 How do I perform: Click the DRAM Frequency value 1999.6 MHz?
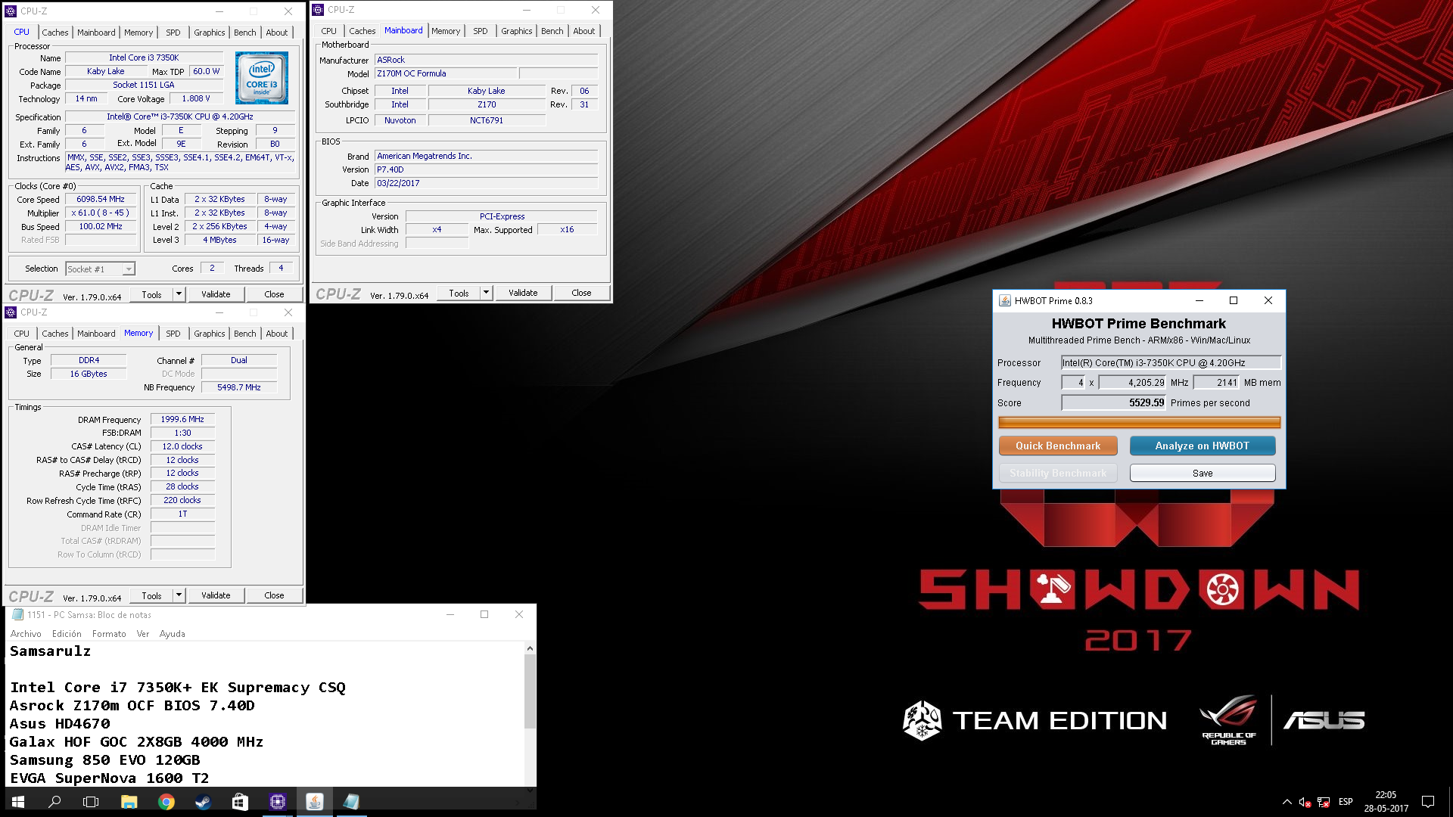[182, 419]
